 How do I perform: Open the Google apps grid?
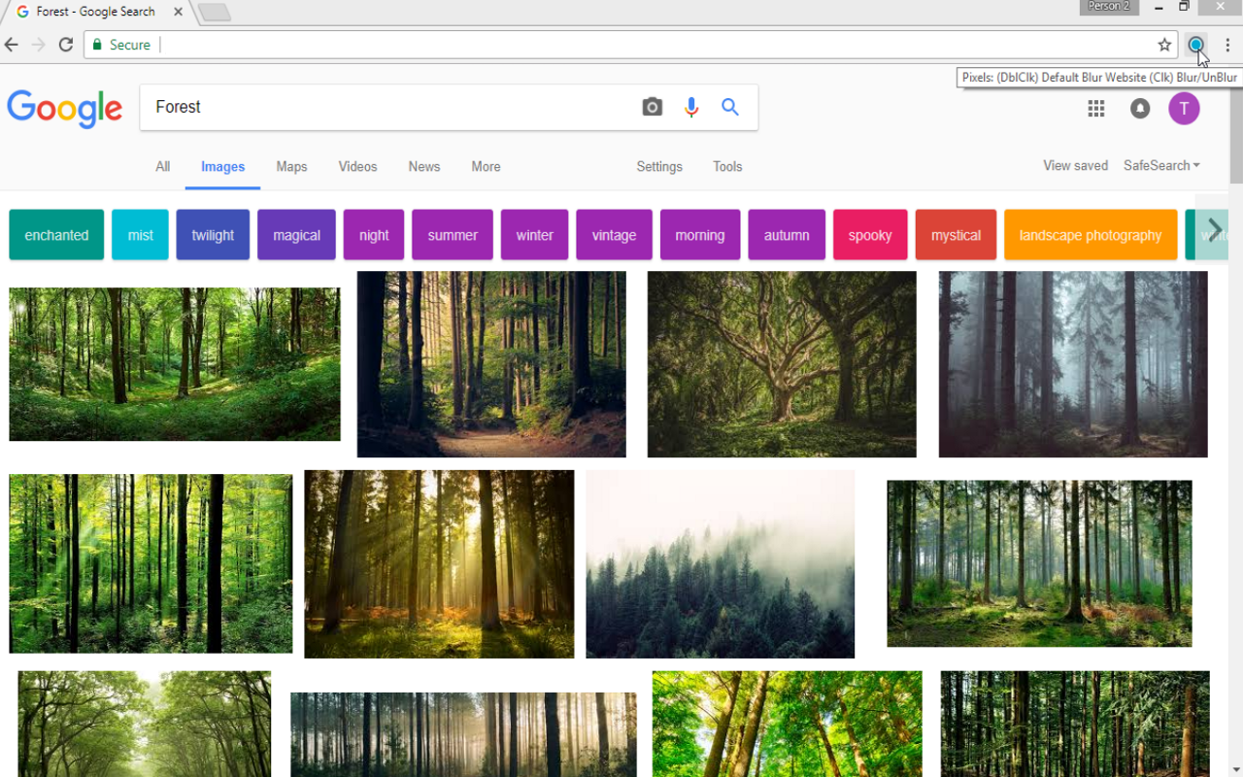coord(1096,109)
